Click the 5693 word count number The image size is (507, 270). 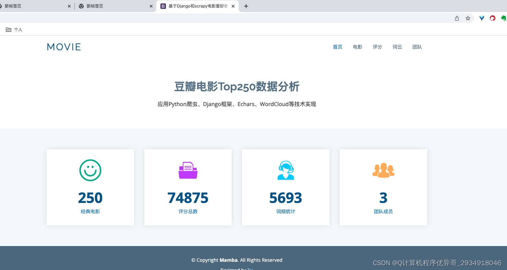(x=286, y=198)
